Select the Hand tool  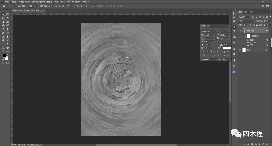(8, 47)
